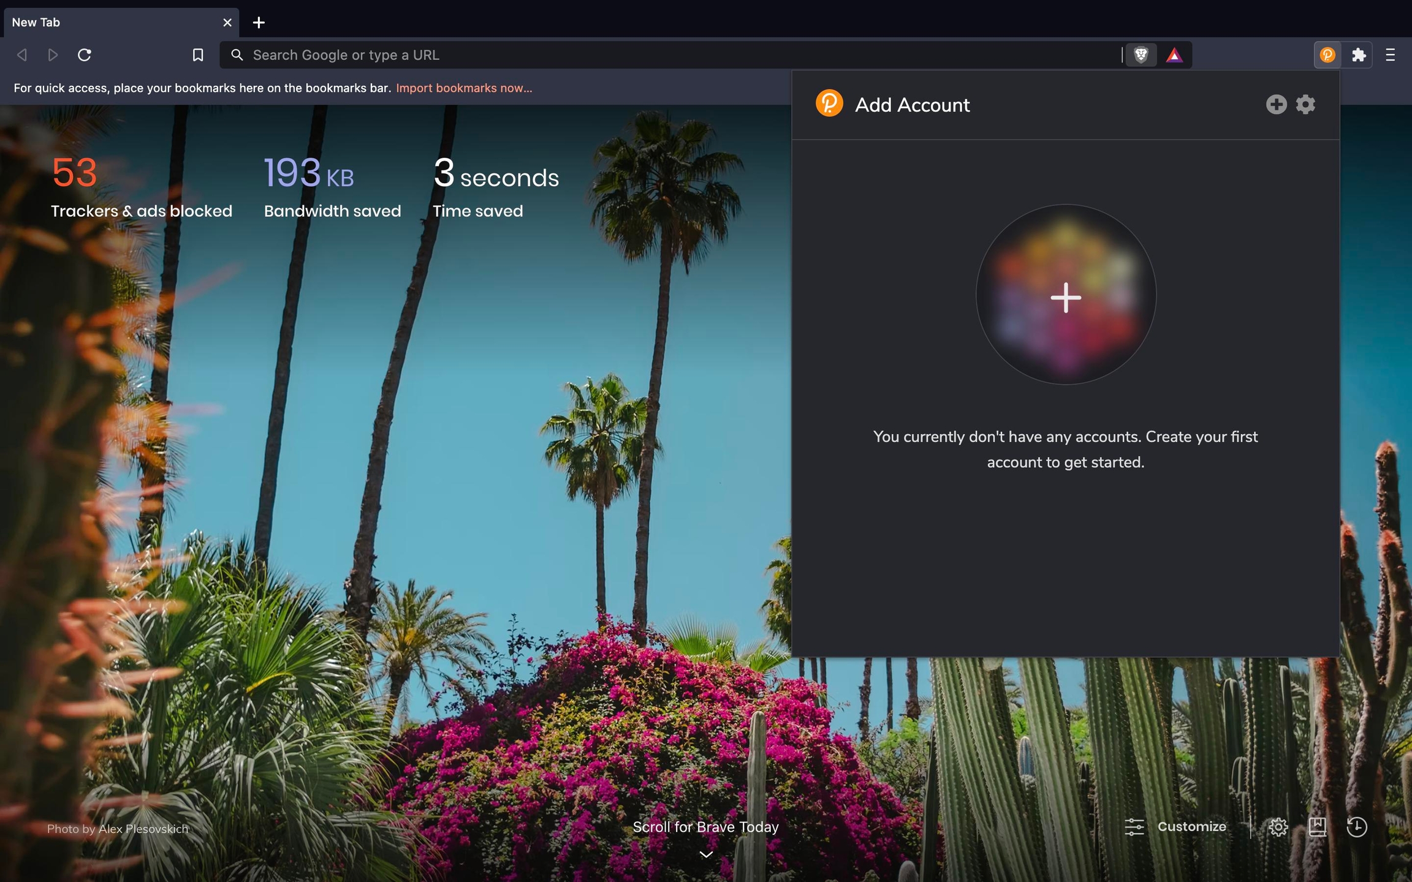Open the extension settings gear icon
1412x882 pixels.
(x=1305, y=104)
